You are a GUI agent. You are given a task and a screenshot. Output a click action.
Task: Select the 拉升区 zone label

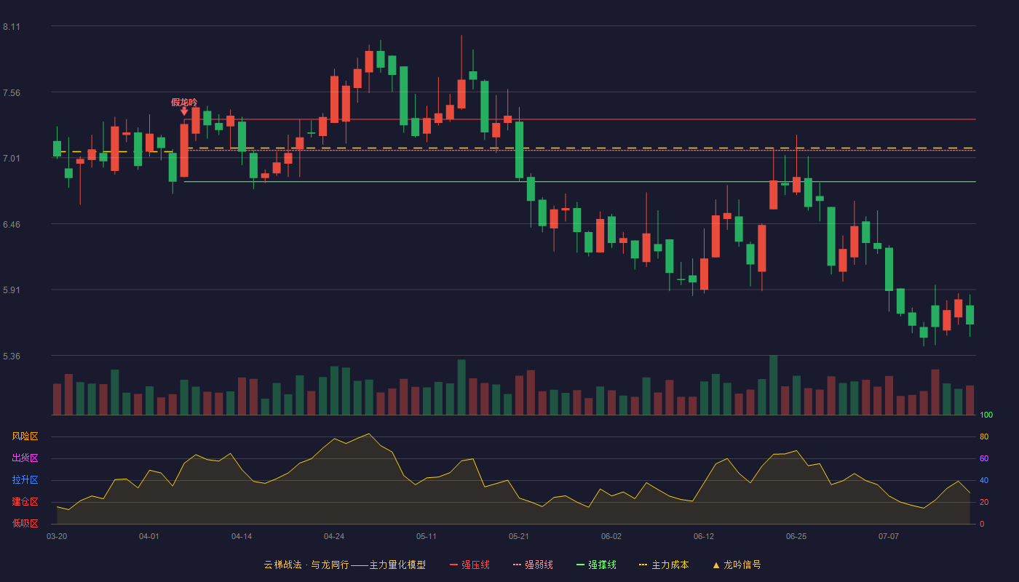pos(25,480)
